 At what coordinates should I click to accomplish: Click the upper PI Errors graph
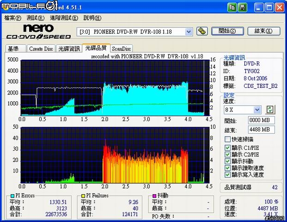[115, 88]
